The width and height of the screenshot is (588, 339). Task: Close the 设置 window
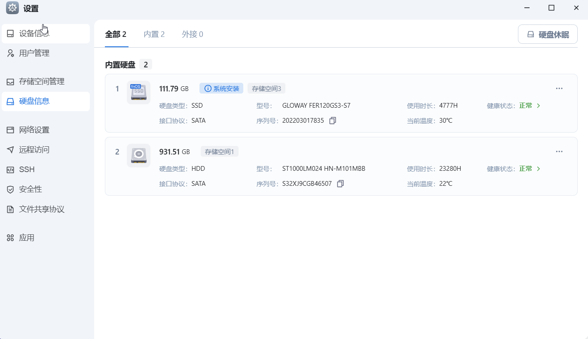576,8
